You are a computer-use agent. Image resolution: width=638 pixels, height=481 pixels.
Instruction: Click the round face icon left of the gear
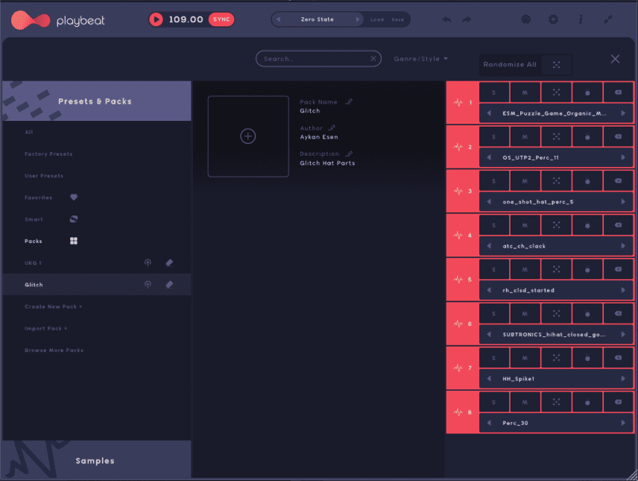525,19
